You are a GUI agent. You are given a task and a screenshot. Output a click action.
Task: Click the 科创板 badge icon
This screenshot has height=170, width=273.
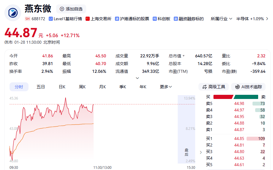(155, 19)
